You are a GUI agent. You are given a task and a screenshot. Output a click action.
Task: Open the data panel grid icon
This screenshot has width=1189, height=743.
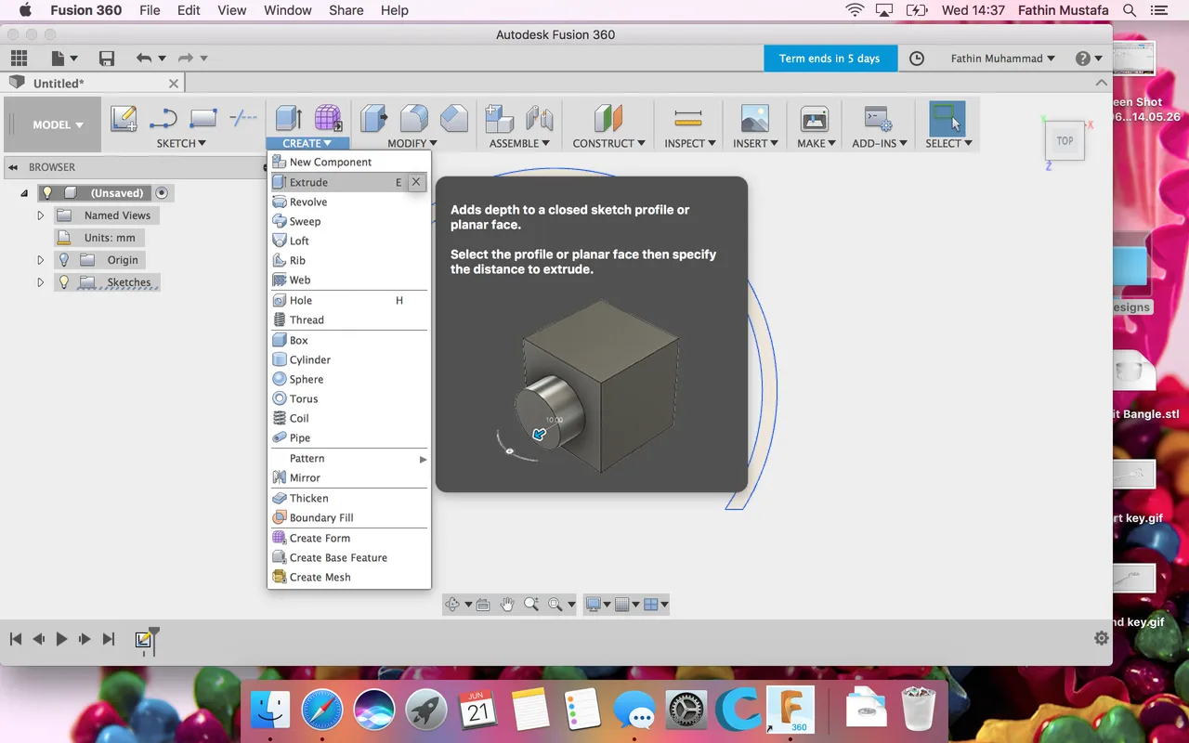19,59
